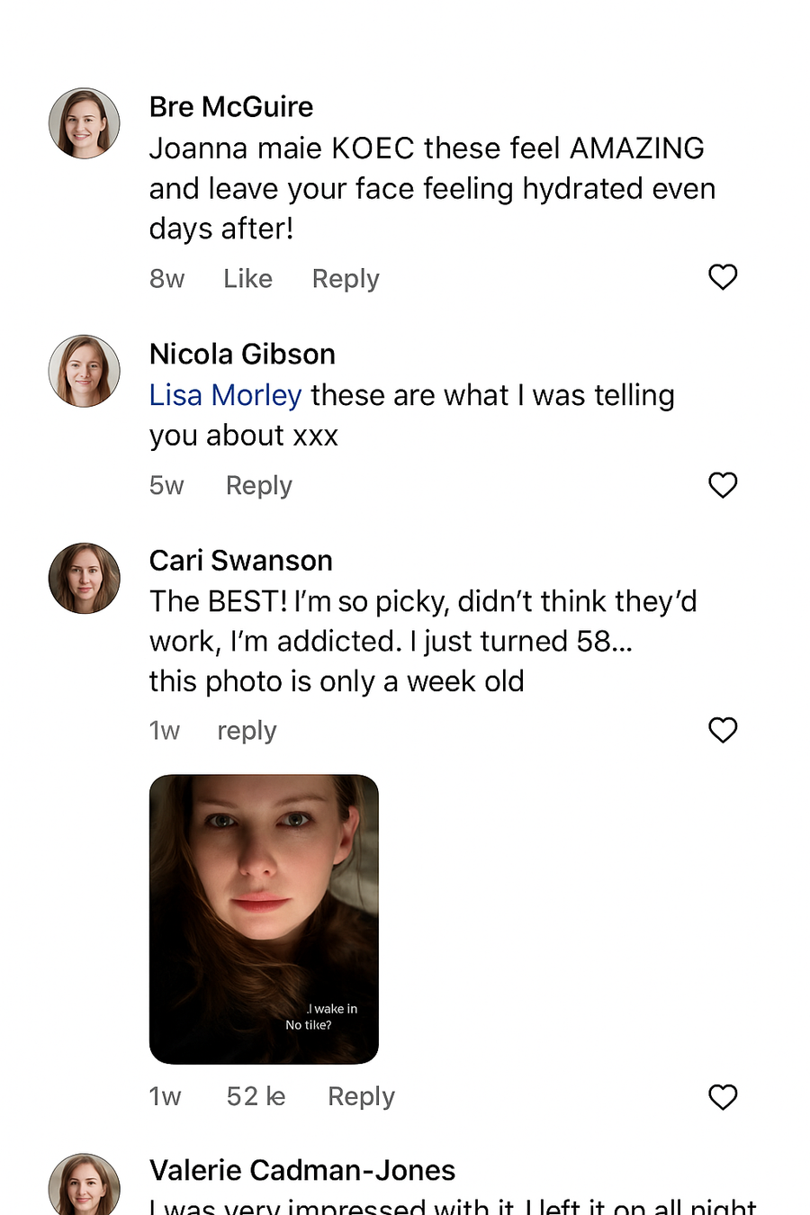Open Cari Swanson's profile picture

[x=84, y=579]
